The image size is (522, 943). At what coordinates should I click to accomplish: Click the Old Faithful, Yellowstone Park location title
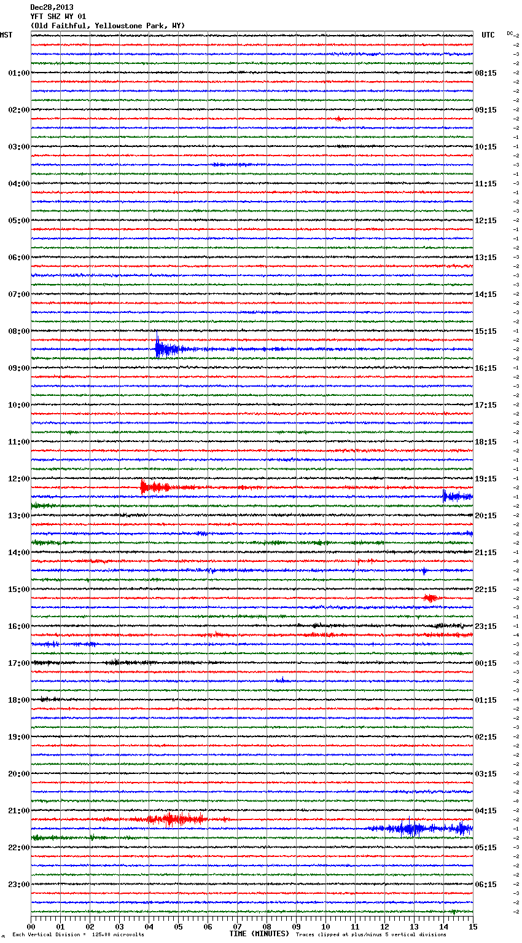(107, 26)
